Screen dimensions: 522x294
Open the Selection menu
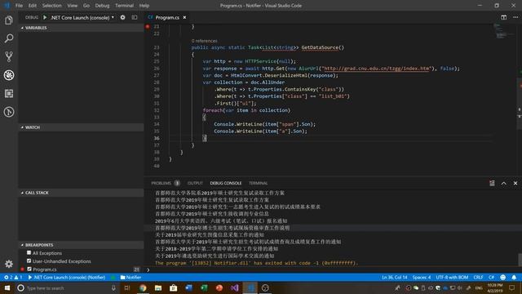point(52,6)
